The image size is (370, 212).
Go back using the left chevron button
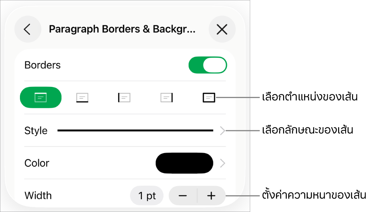coord(28,29)
